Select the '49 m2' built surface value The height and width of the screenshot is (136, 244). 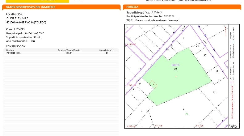[37, 37]
